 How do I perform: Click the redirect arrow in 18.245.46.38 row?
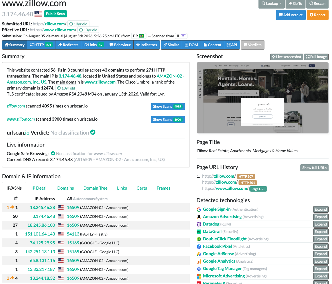(12, 207)
